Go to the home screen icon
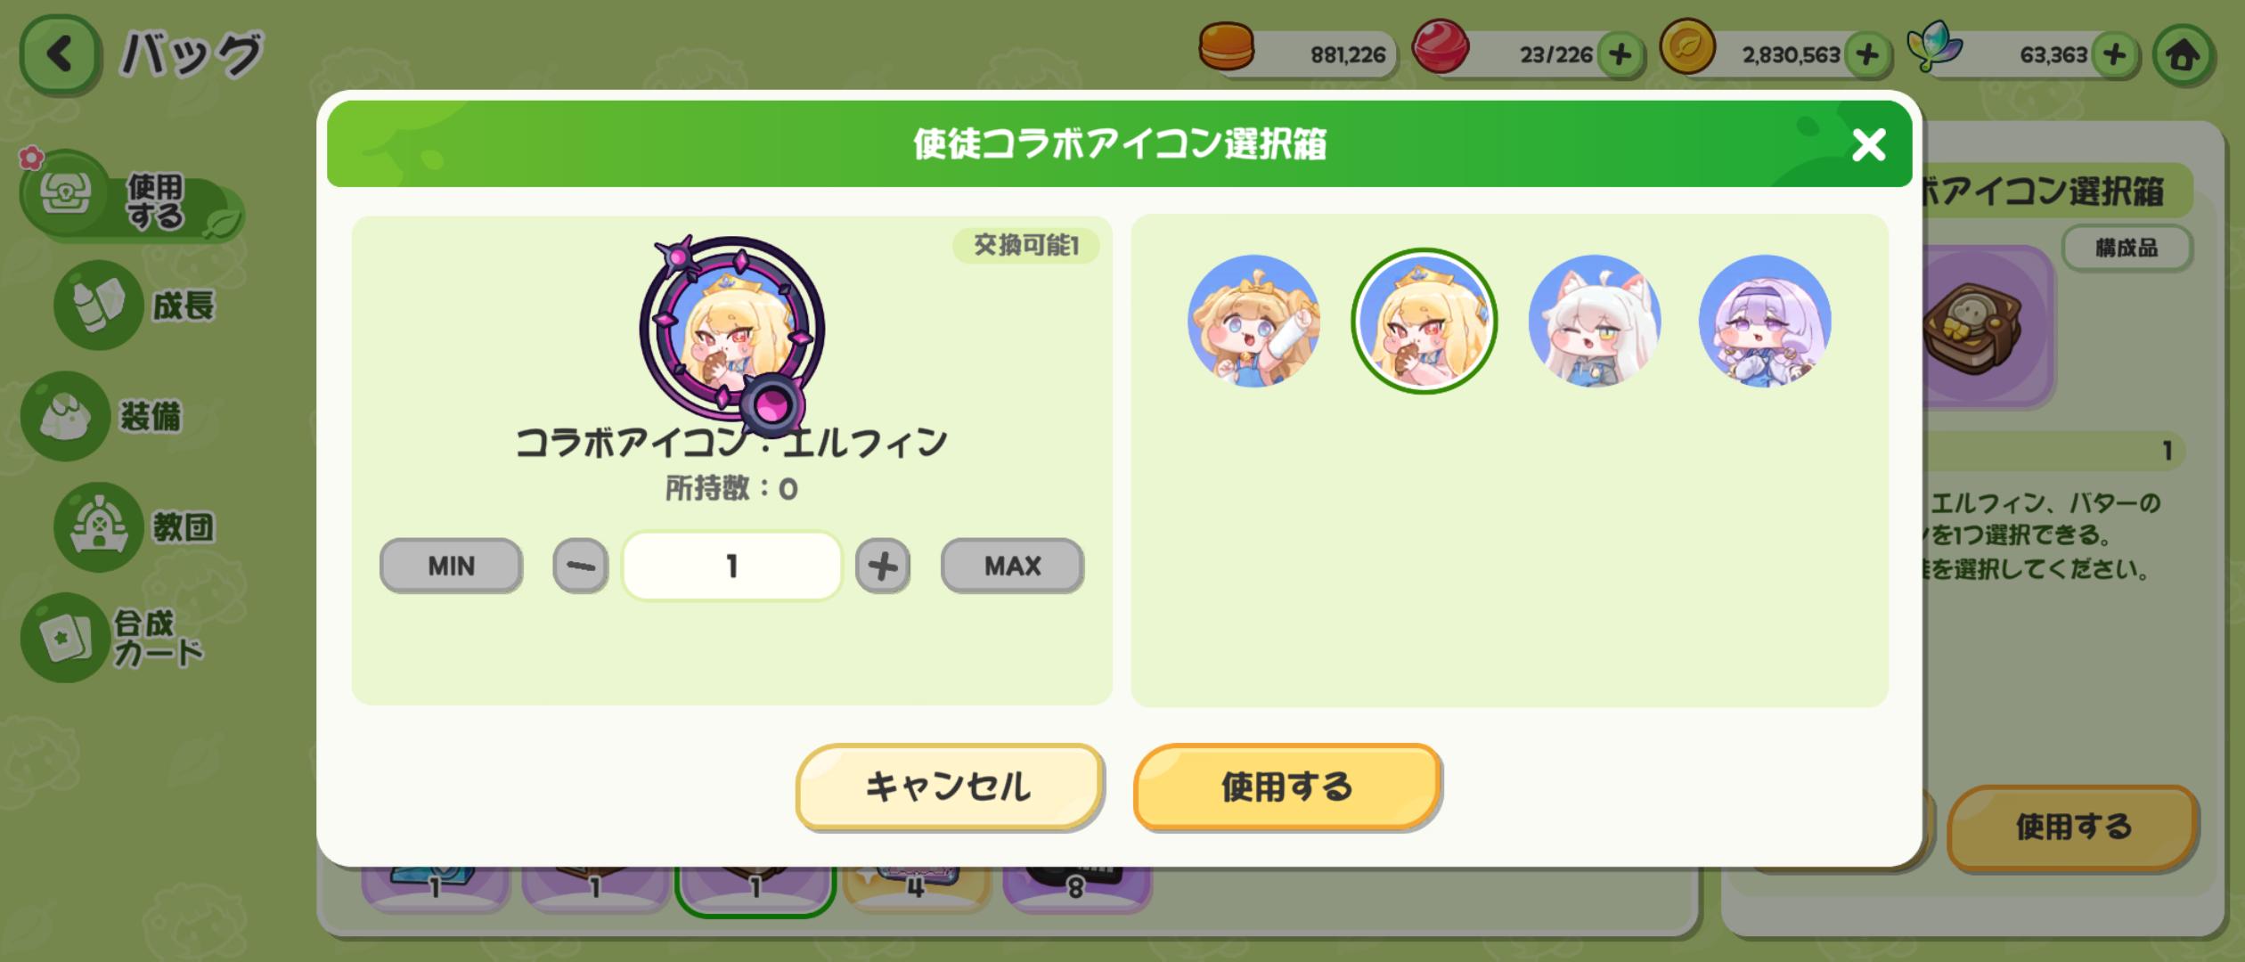 [2183, 55]
